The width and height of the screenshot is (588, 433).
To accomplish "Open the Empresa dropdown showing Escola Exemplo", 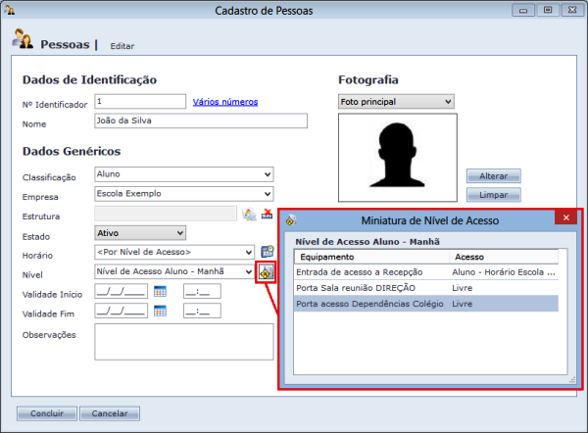I will tap(183, 194).
